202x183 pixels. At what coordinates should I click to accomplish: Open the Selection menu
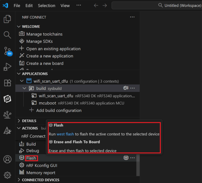(47, 6)
